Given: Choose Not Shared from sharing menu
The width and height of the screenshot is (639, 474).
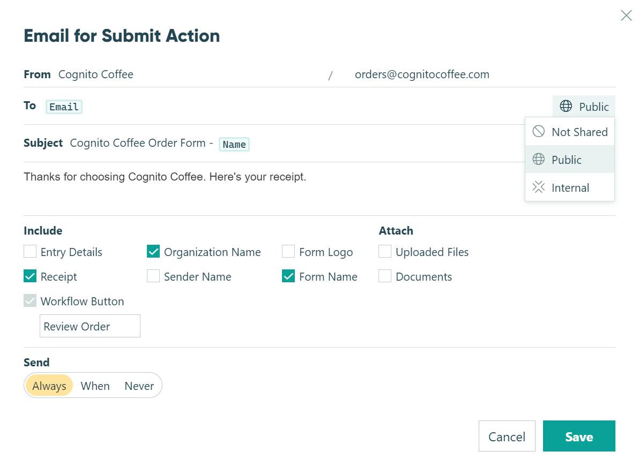Looking at the screenshot, I should point(570,132).
